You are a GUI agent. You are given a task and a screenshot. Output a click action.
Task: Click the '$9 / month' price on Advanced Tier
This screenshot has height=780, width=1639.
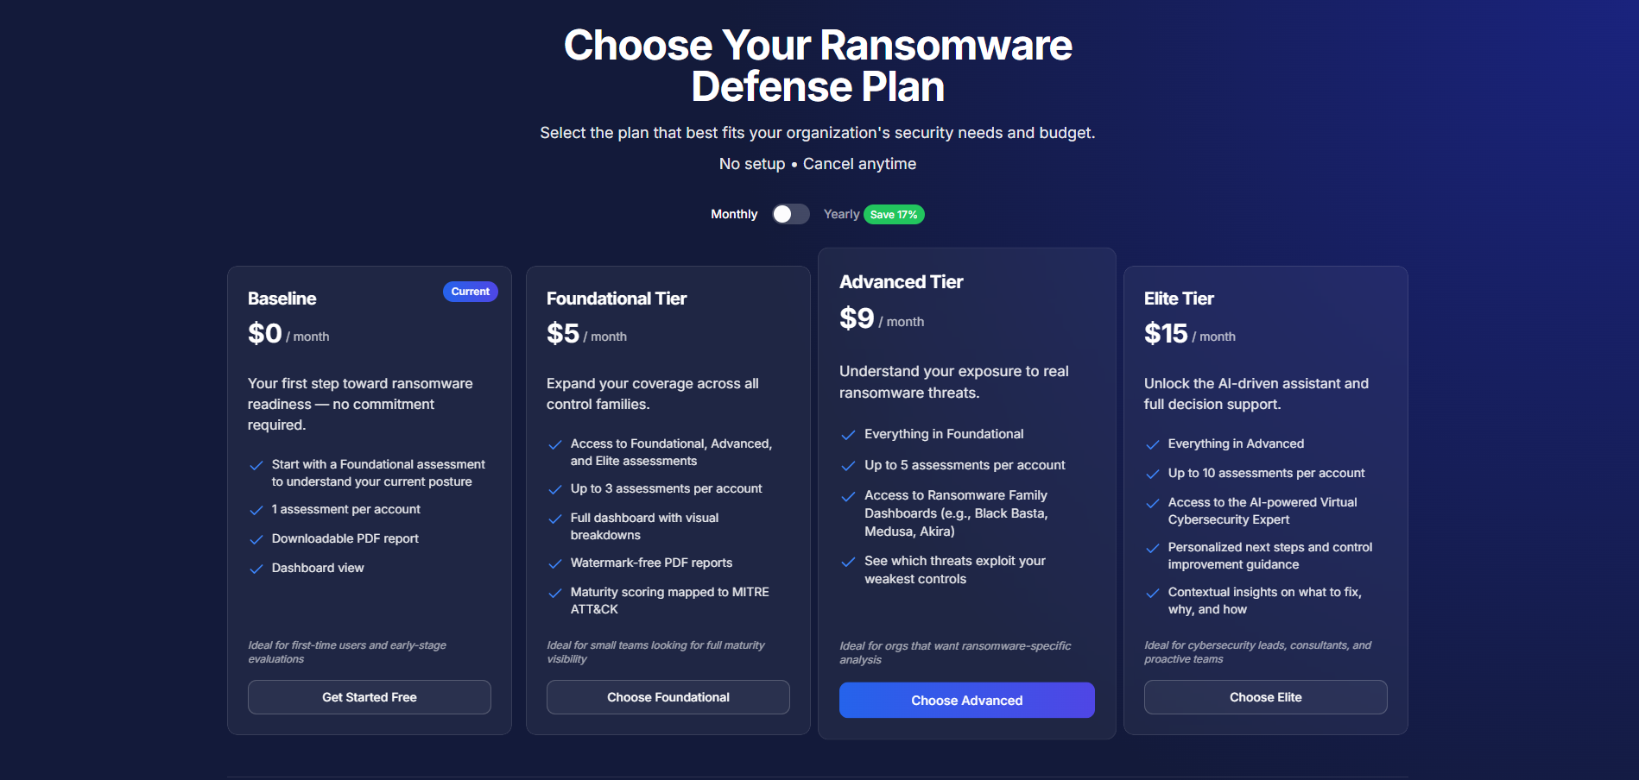pos(881,318)
